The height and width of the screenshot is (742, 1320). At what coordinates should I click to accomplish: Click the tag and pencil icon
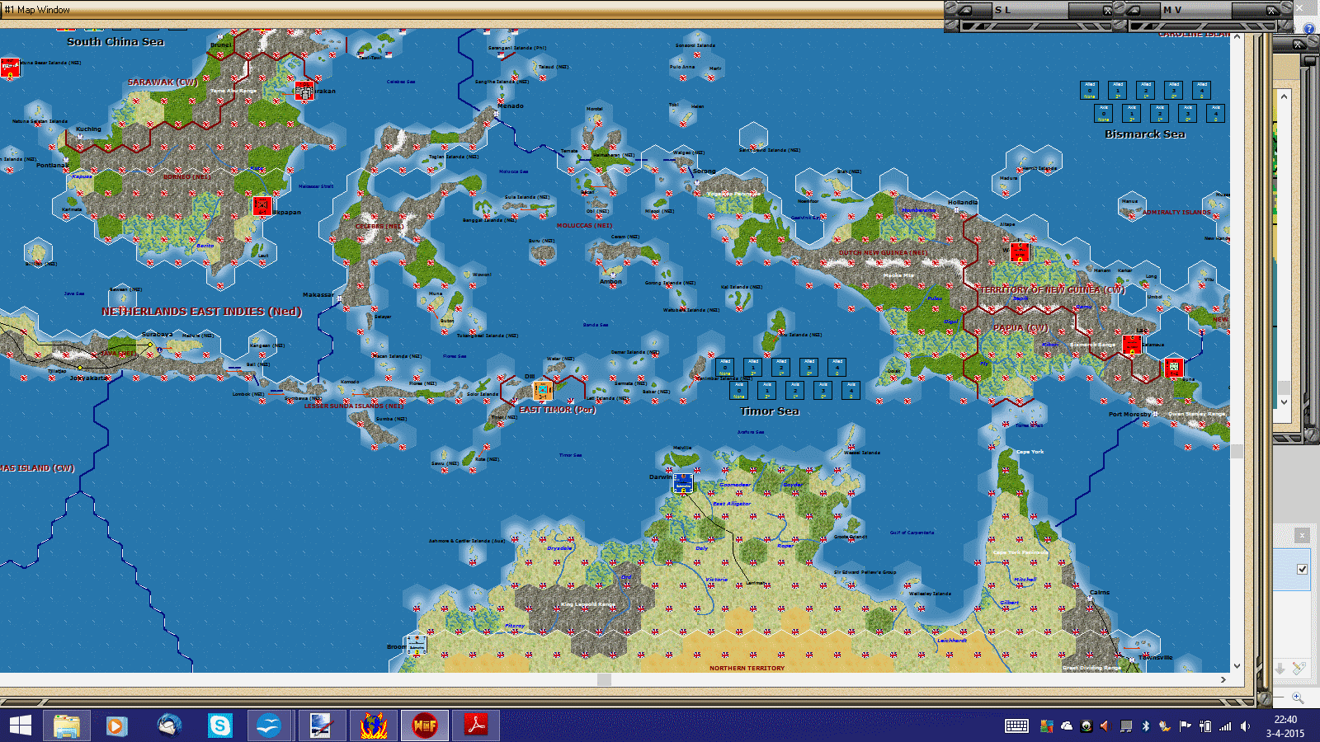(1299, 669)
